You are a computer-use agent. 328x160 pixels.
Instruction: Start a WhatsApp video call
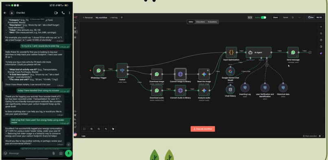click(56, 13)
